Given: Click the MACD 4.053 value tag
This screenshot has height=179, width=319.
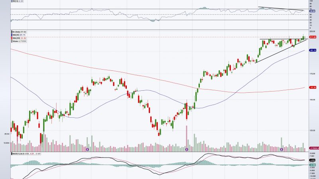Looking at the screenshot, I should [313, 160].
